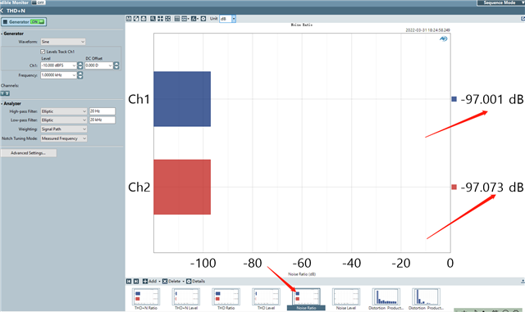Increase the Frequency with the up stepper

coord(80,73)
